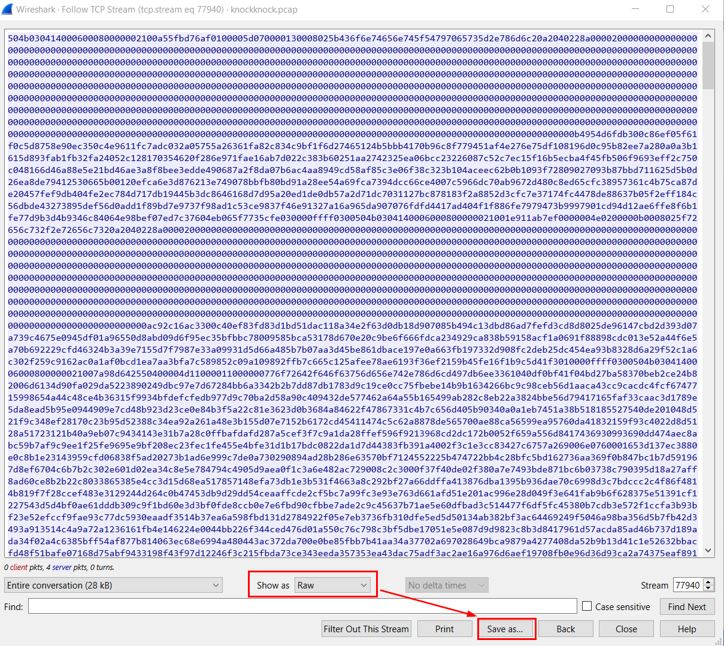Click the Filter Out This Stream button
This screenshot has height=646, width=724.
coord(366,629)
